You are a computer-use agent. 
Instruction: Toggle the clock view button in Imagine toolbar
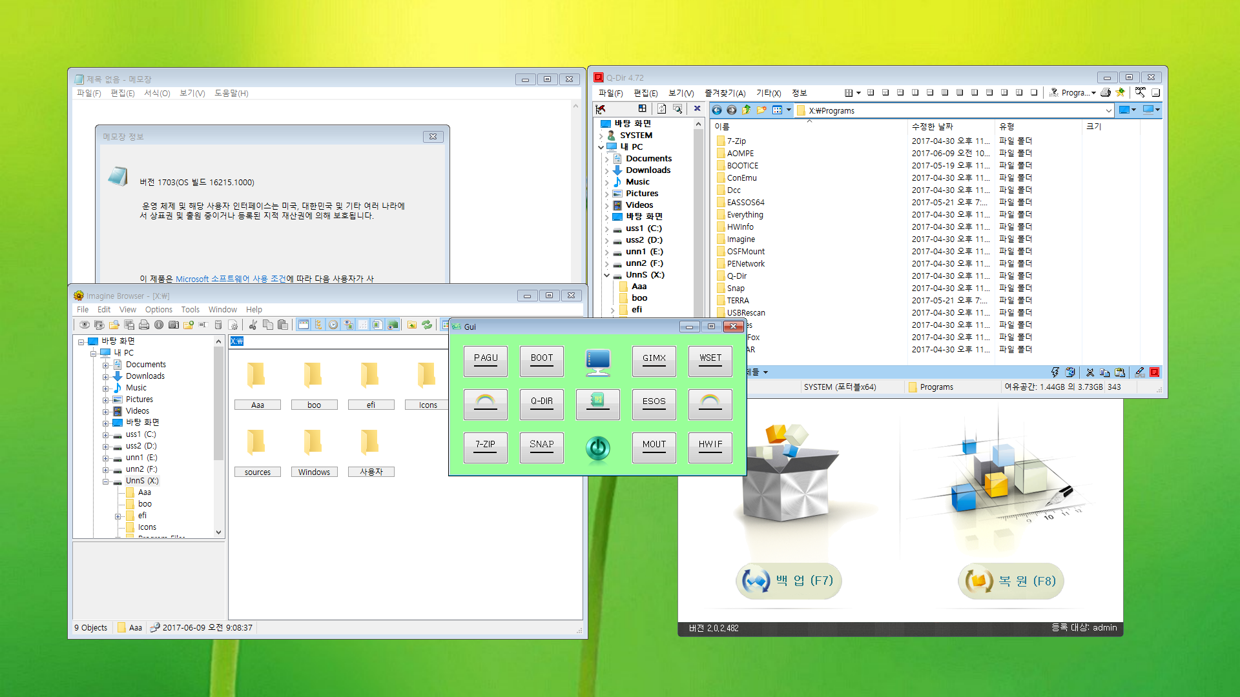click(333, 325)
